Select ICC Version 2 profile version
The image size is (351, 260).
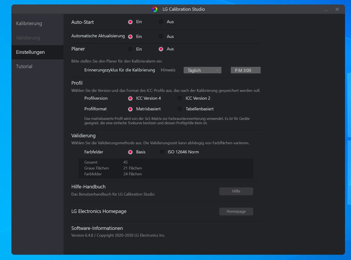[x=180, y=98]
